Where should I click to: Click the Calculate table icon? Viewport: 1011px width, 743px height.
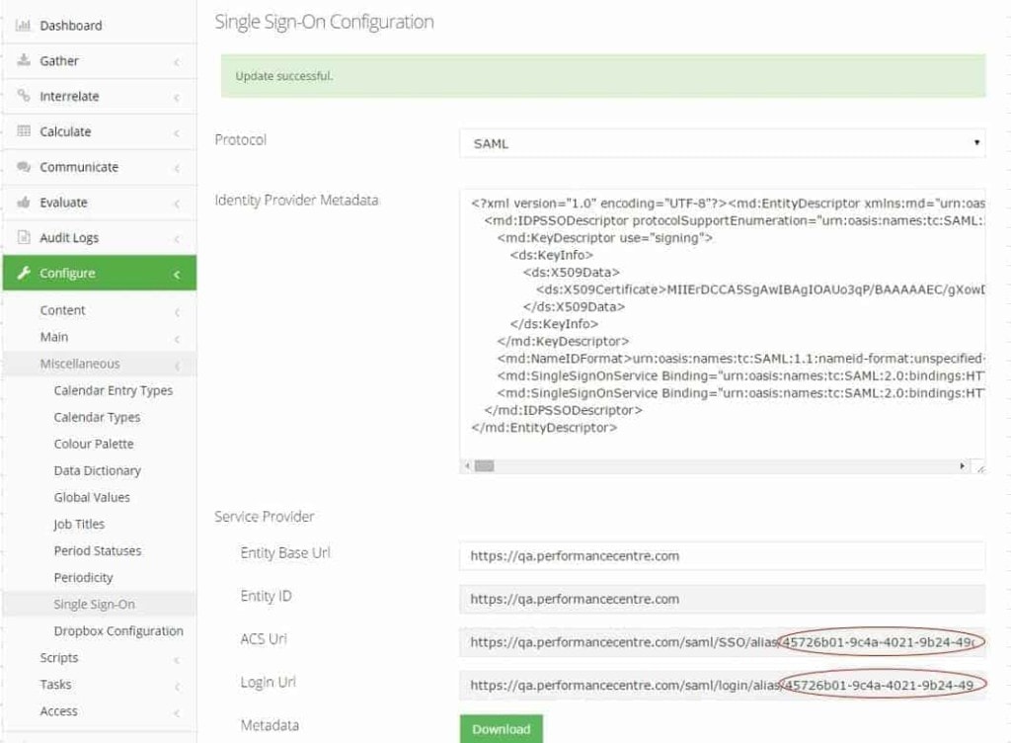coord(24,131)
